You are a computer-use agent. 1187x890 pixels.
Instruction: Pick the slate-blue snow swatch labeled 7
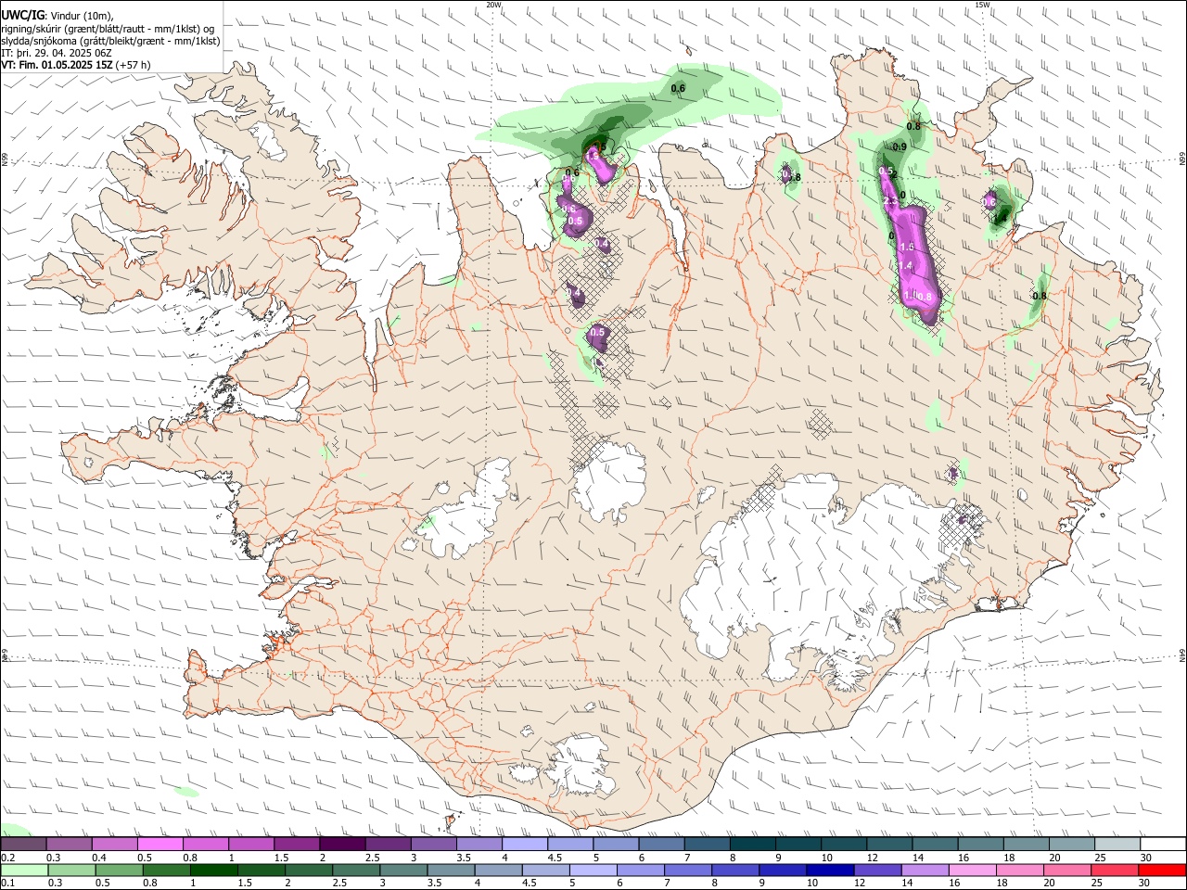pyautogui.click(x=706, y=845)
